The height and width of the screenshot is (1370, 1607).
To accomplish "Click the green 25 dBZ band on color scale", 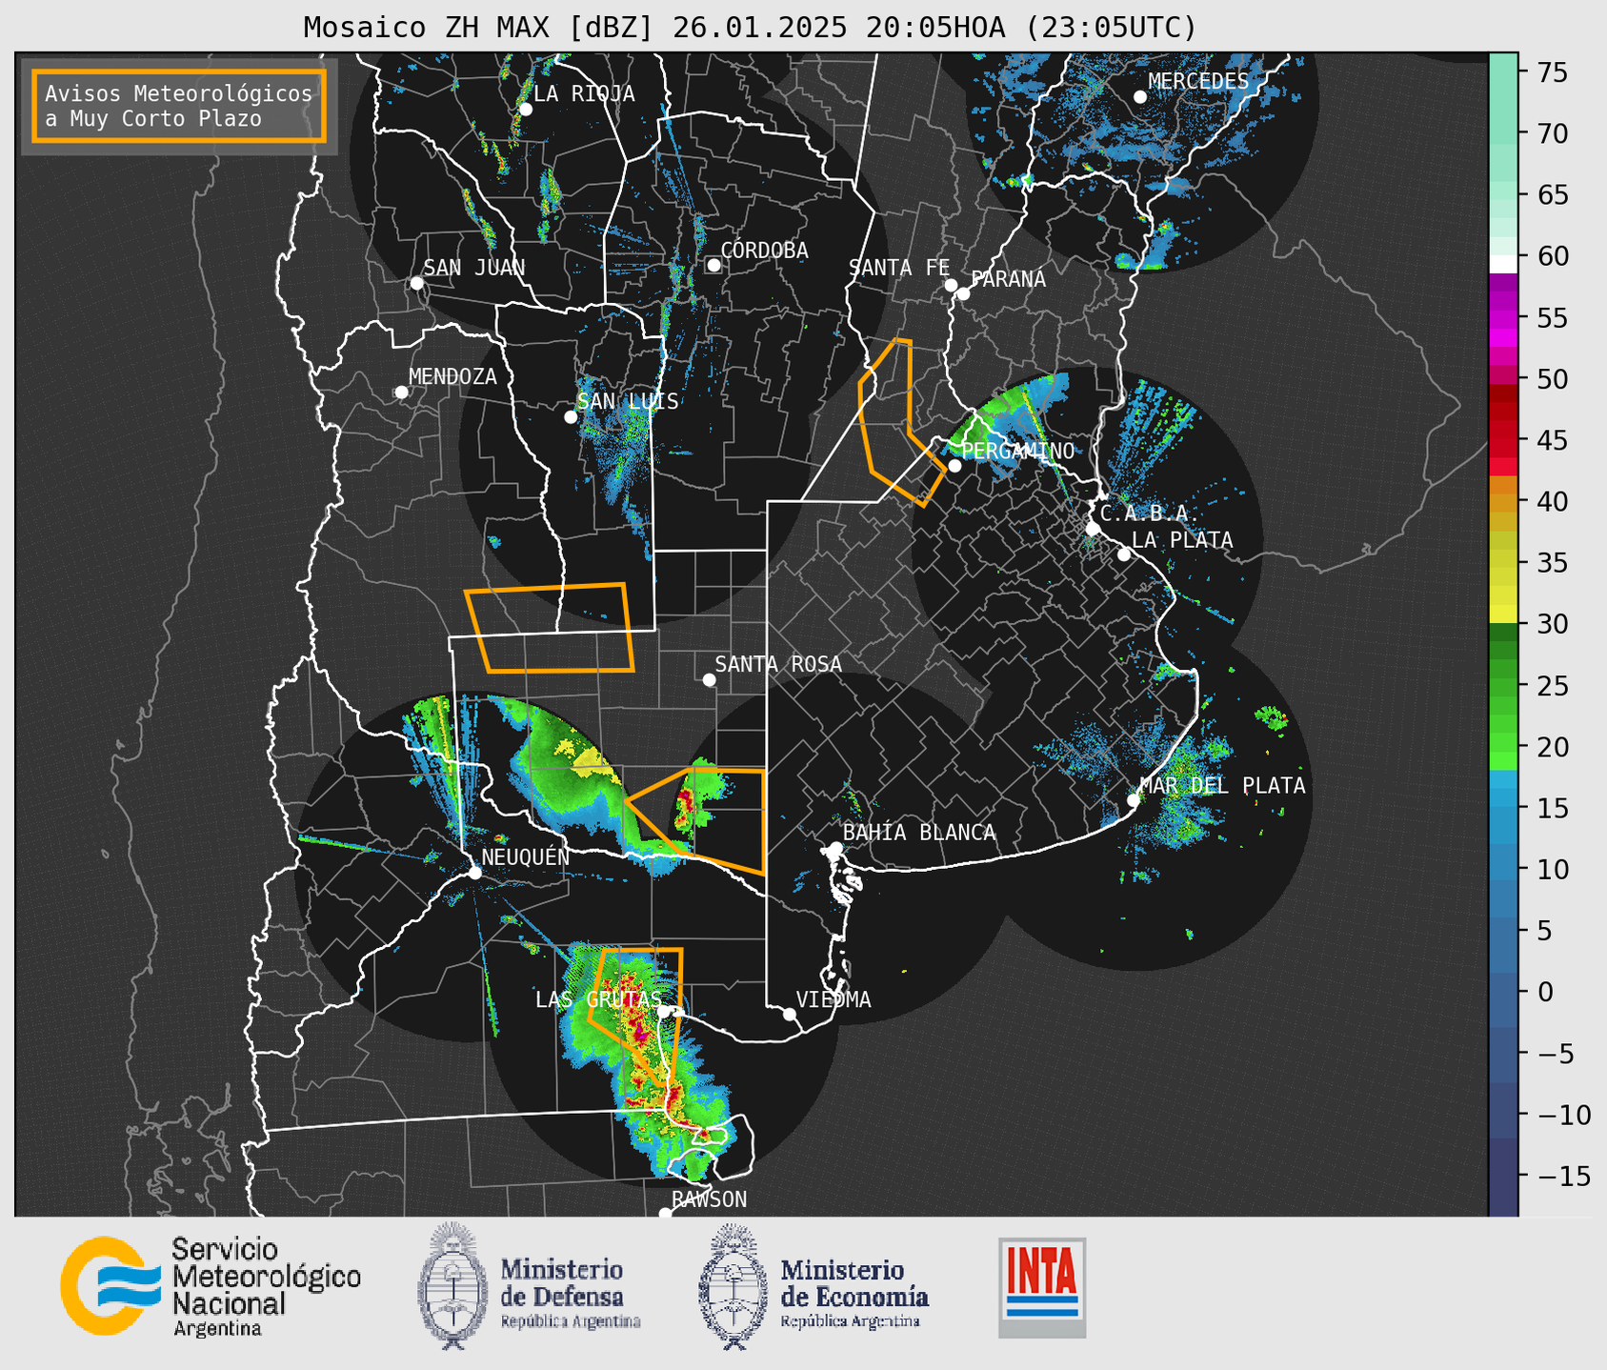I will [1503, 686].
